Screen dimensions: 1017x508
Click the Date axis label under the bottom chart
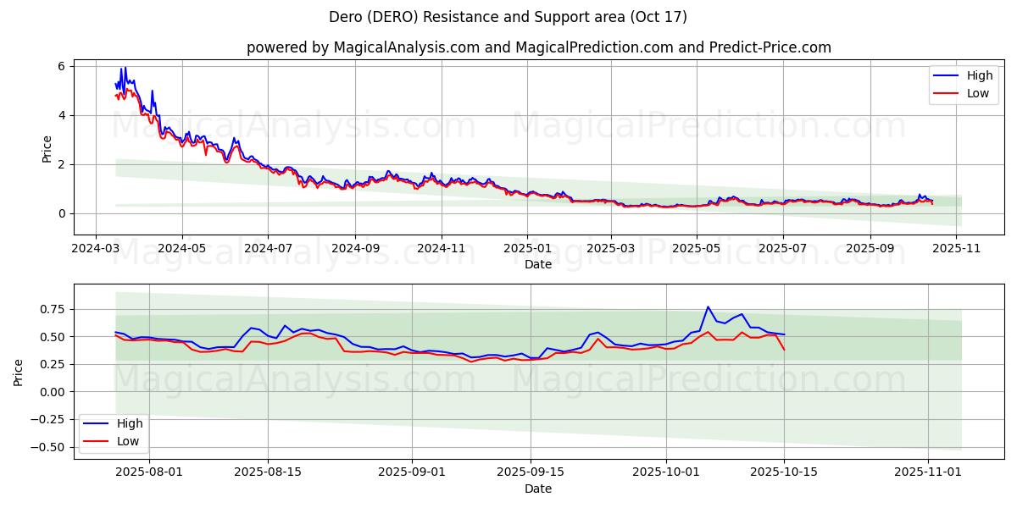(538, 489)
